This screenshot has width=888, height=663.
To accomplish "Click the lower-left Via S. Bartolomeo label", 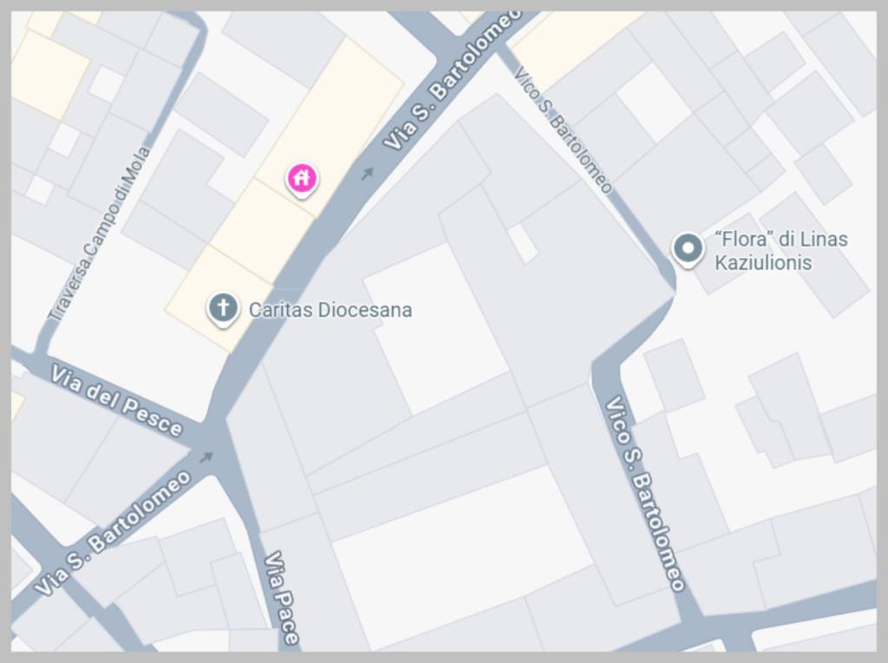I will [113, 533].
